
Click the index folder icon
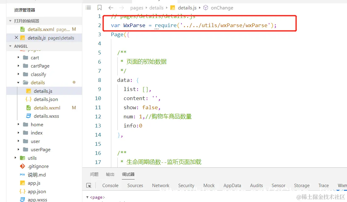[x=26, y=133]
